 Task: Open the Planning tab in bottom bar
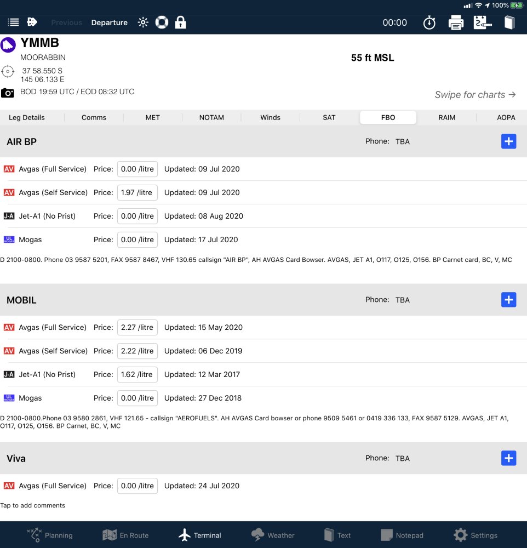[50, 535]
